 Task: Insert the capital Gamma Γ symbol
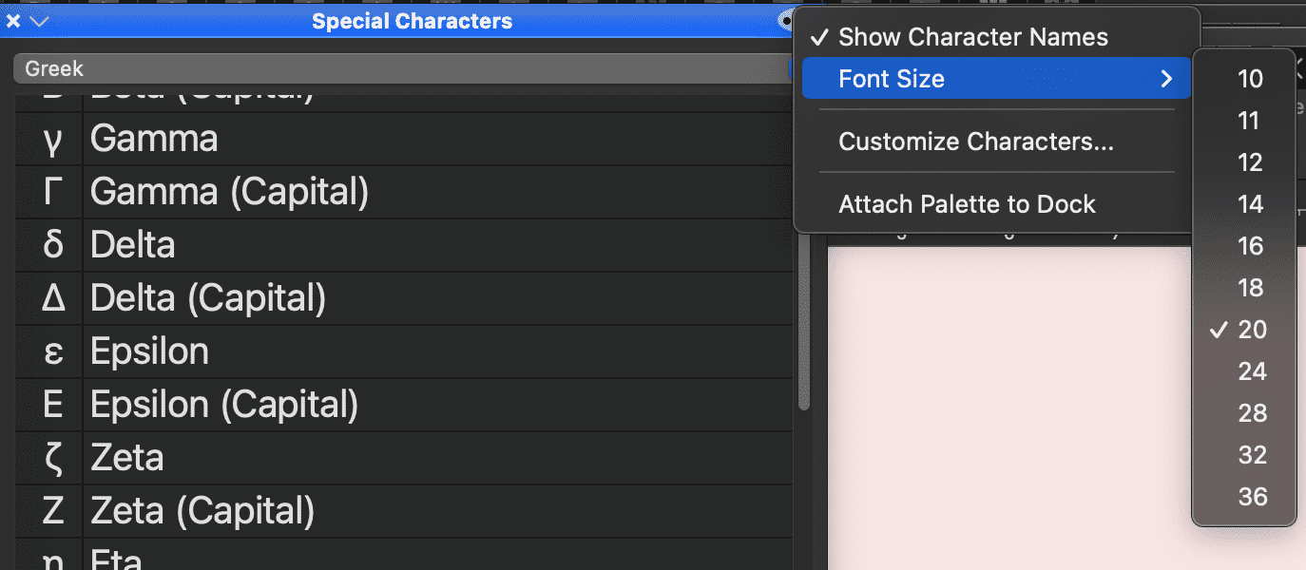pos(53,193)
